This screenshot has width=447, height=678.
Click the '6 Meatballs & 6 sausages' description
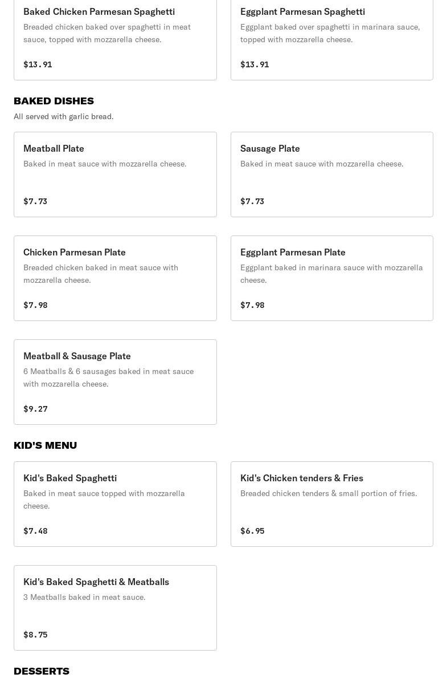(x=108, y=377)
